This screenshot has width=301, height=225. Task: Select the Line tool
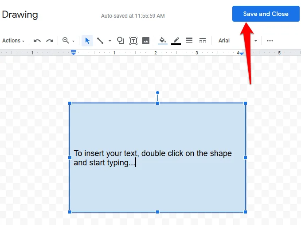tap(100, 41)
